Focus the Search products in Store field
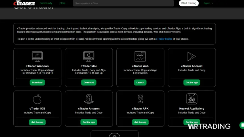This screenshot has height=137, width=244. click(x=123, y=3)
